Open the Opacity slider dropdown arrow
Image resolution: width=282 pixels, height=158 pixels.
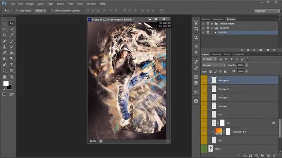click(247, 65)
